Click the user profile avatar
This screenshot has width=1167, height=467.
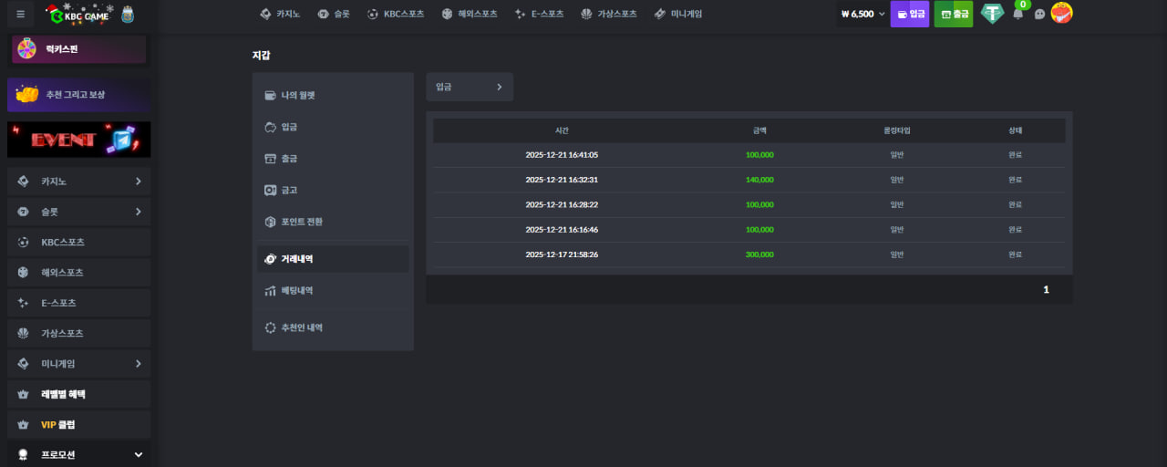[1061, 13]
